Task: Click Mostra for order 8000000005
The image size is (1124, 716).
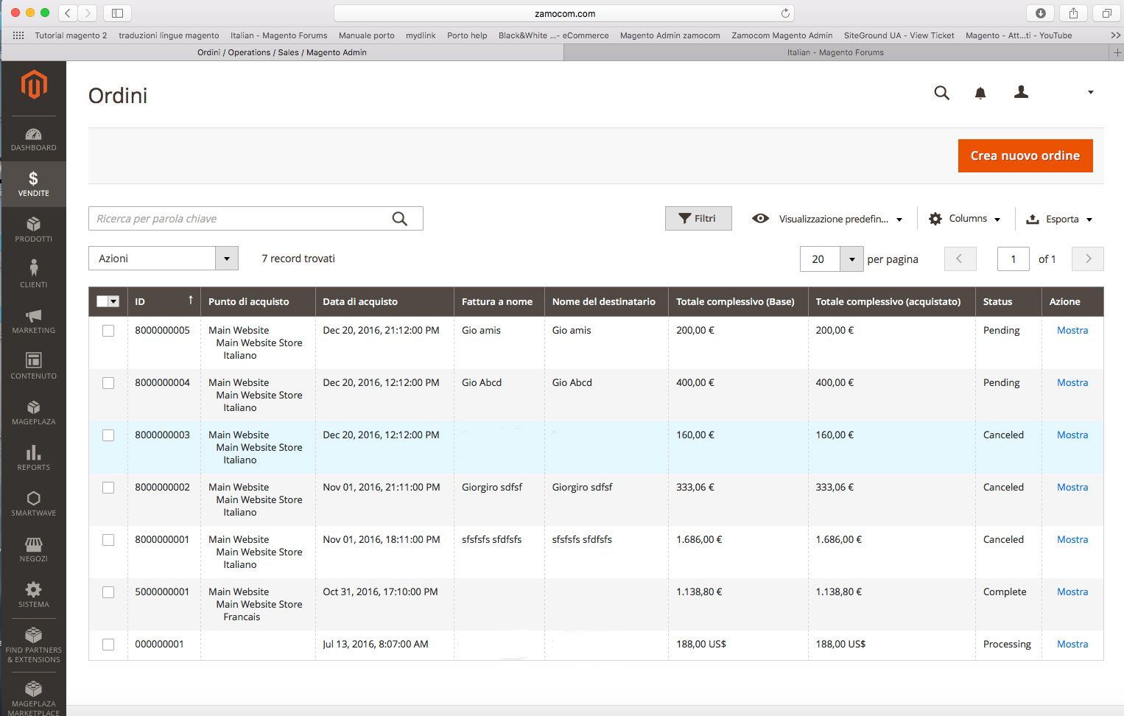Action: coord(1072,330)
